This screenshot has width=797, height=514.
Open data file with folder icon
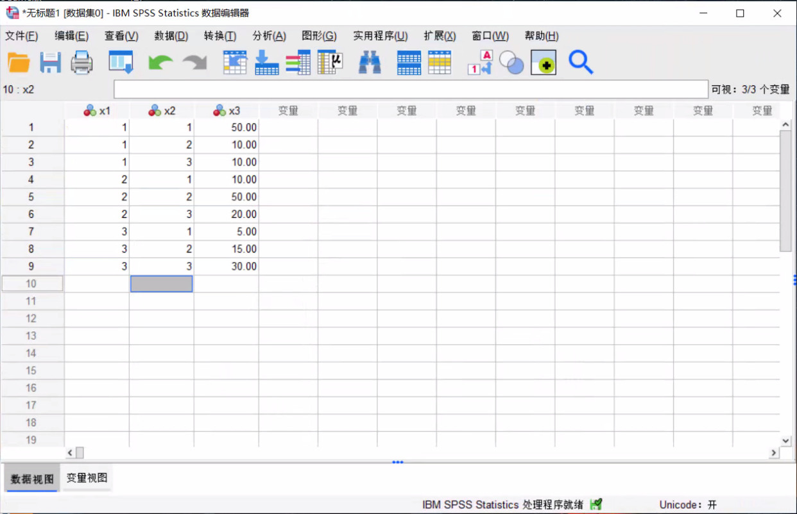[19, 63]
